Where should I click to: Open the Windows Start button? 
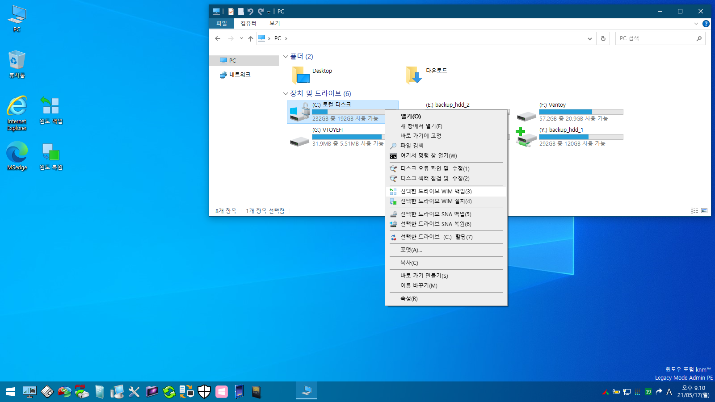(11, 392)
